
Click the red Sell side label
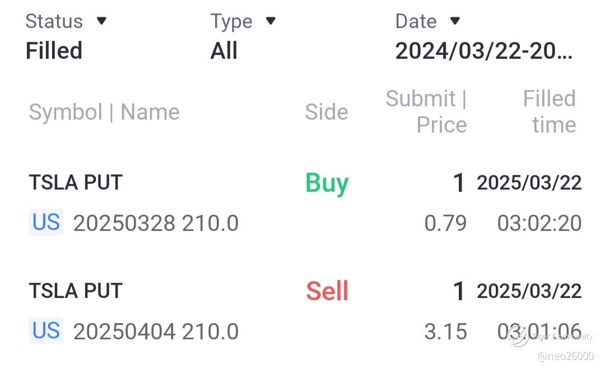(327, 291)
